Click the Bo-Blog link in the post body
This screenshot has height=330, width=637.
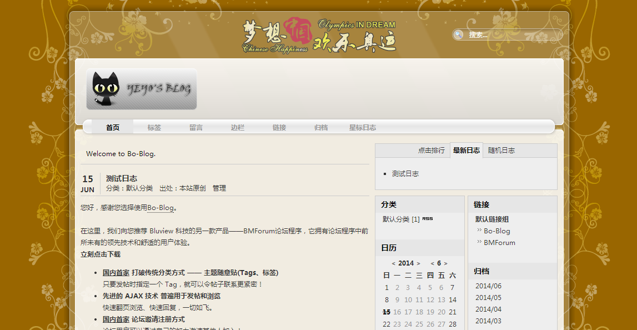tap(160, 208)
